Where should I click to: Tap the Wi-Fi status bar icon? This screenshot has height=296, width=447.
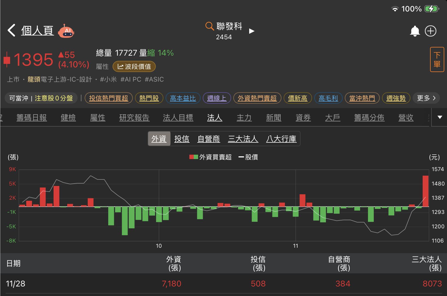coord(394,9)
